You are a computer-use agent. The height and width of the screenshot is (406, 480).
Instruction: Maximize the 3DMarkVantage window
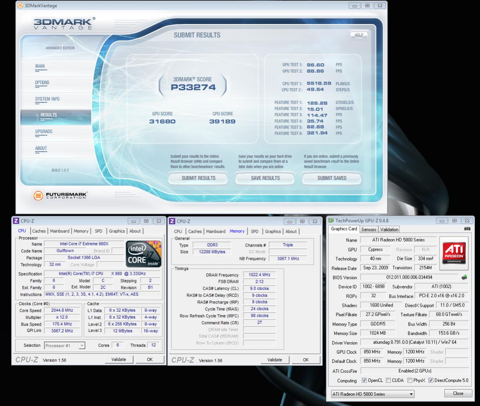(x=367, y=6)
